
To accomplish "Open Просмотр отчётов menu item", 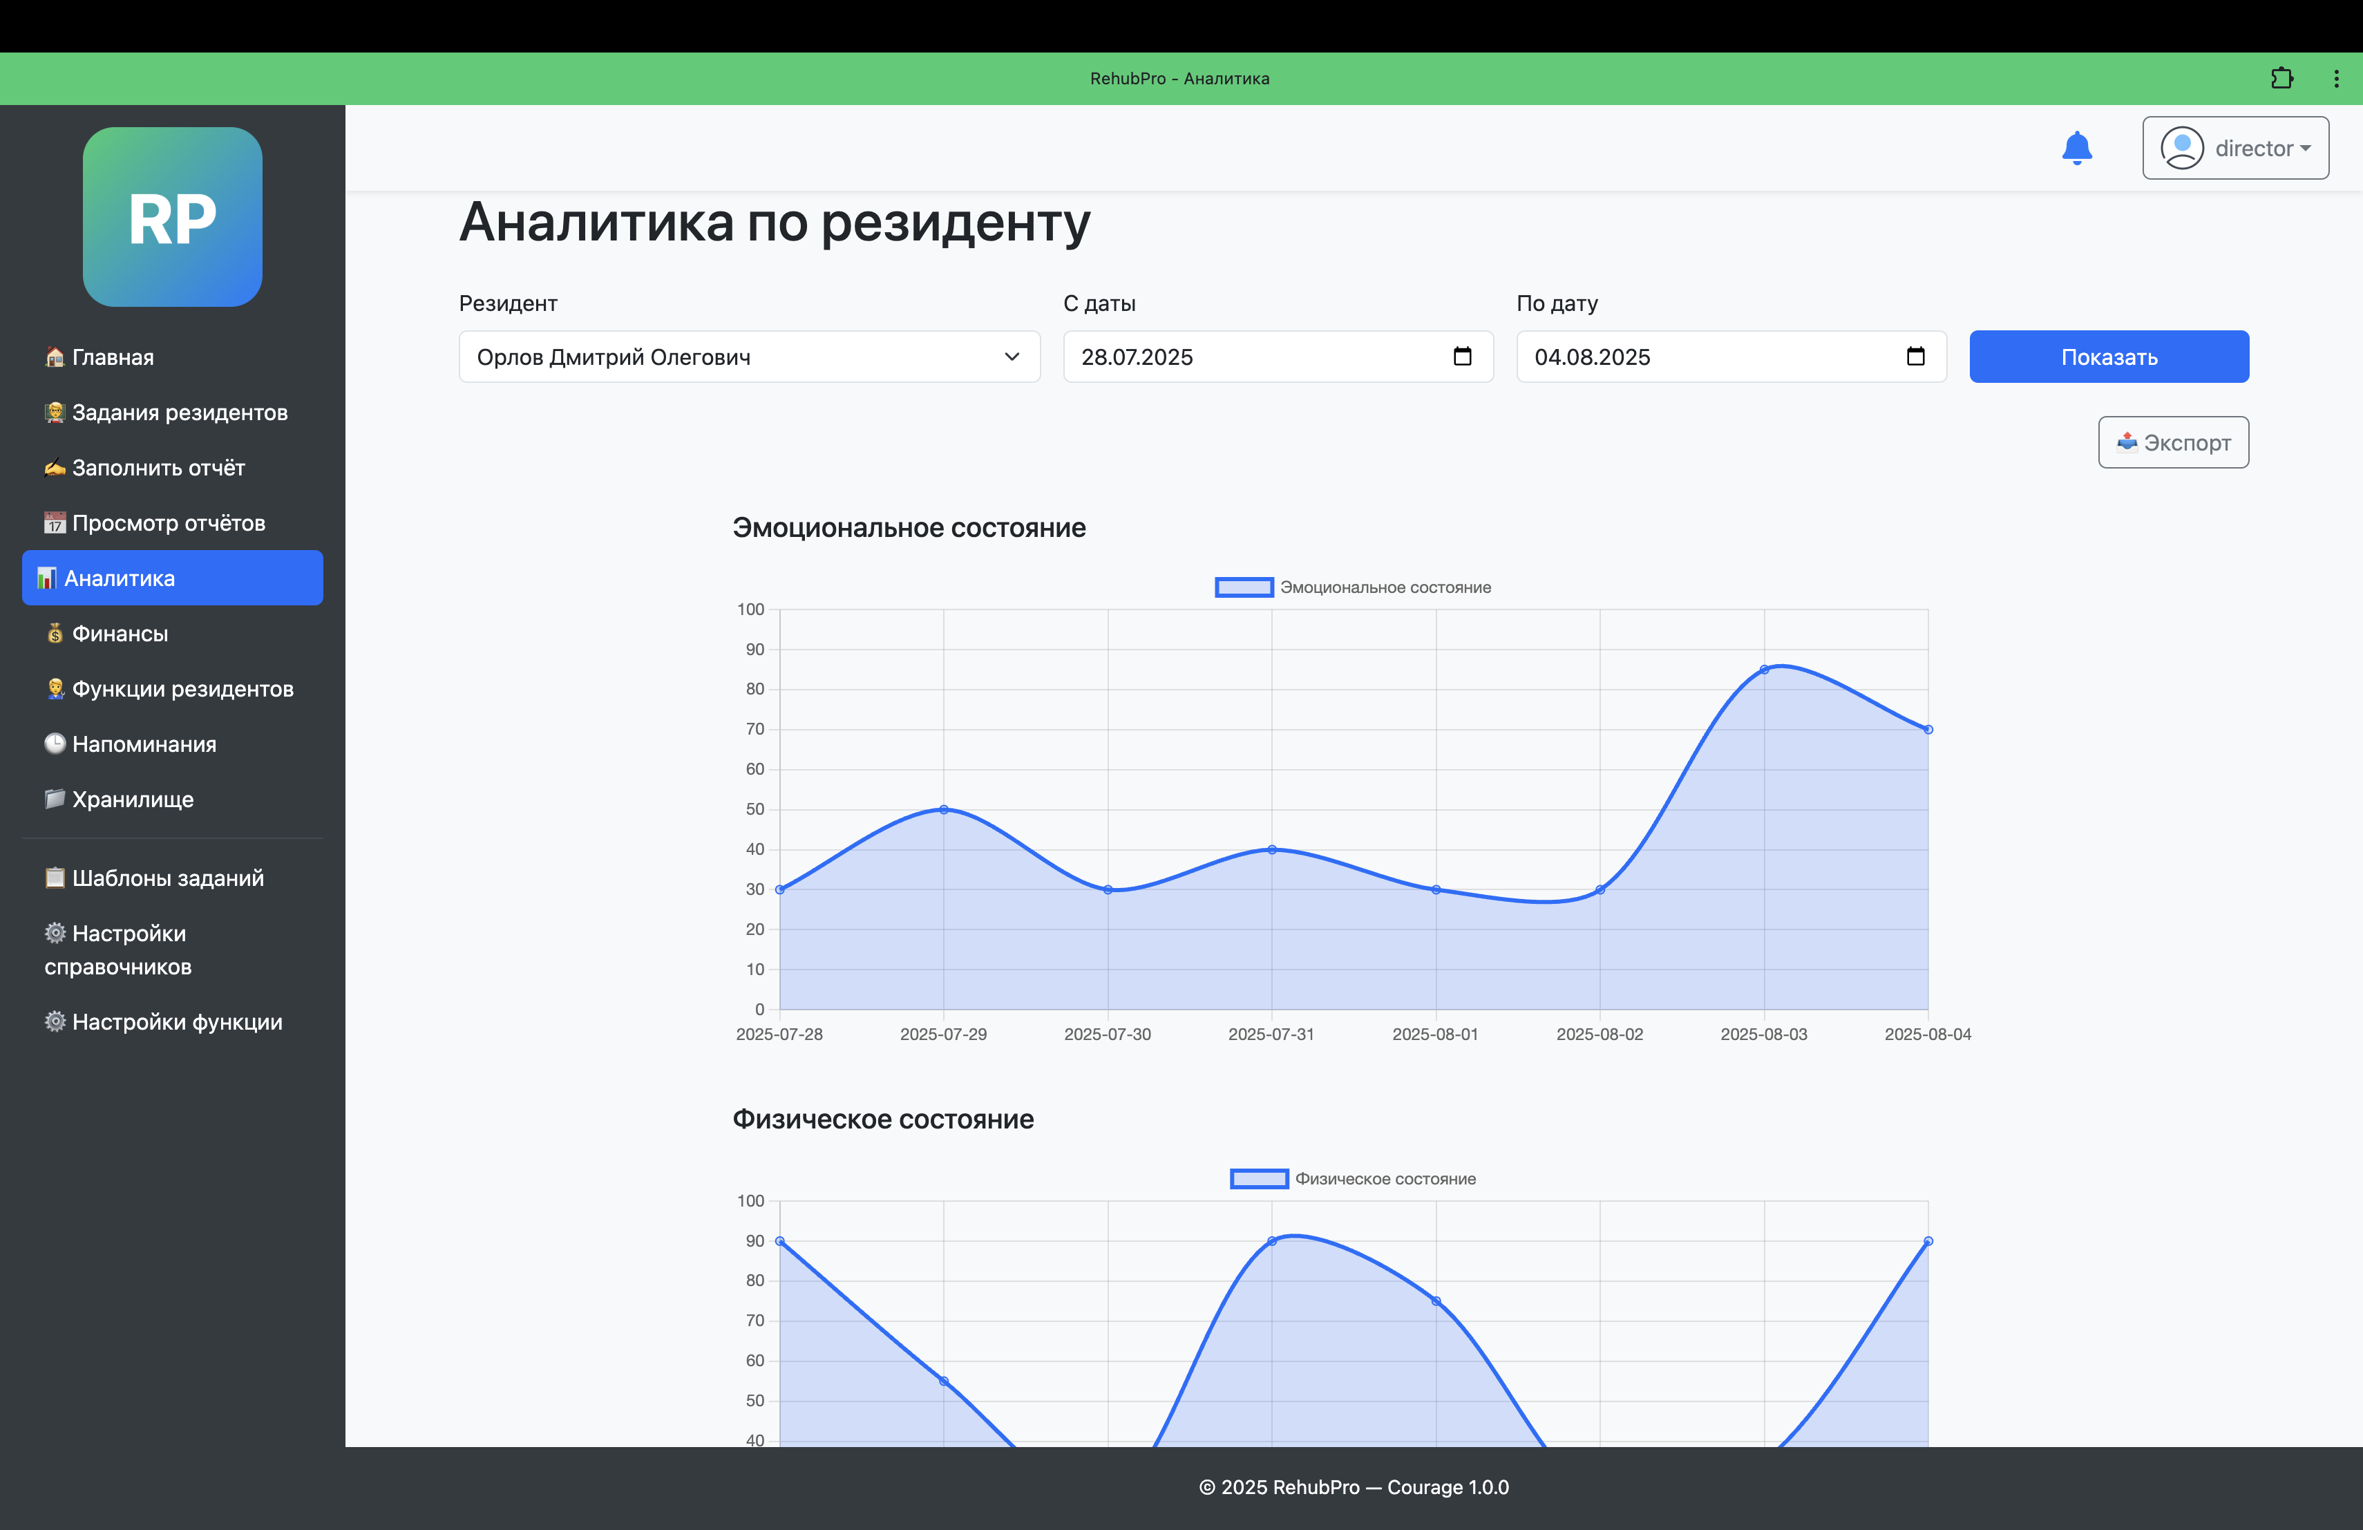I will (x=168, y=523).
